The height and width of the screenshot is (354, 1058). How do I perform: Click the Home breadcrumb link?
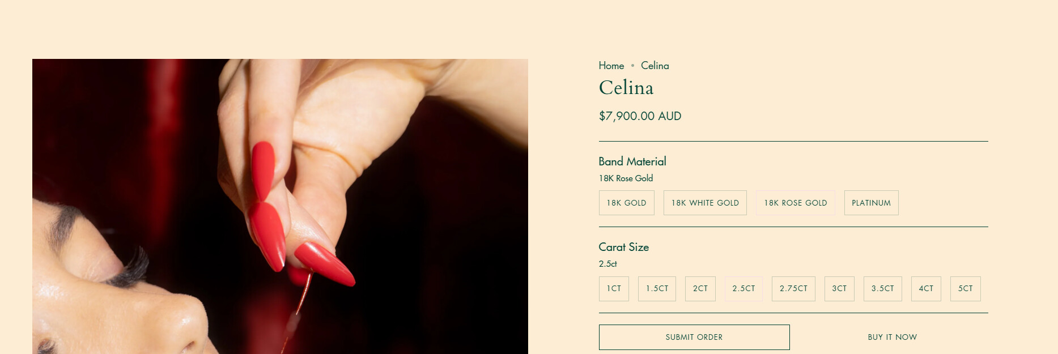tap(611, 66)
